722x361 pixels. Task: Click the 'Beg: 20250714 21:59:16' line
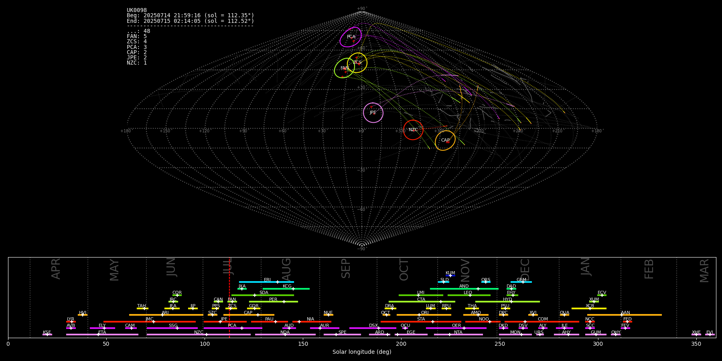(191, 16)
